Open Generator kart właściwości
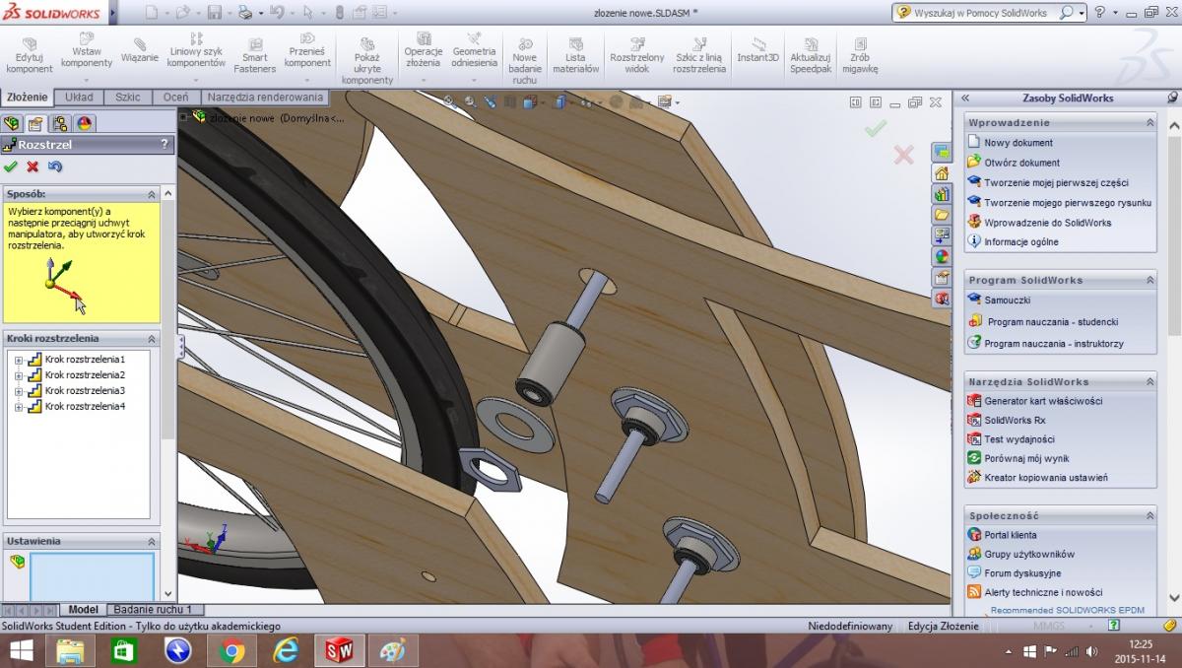The height and width of the screenshot is (668, 1182). coord(1043,401)
